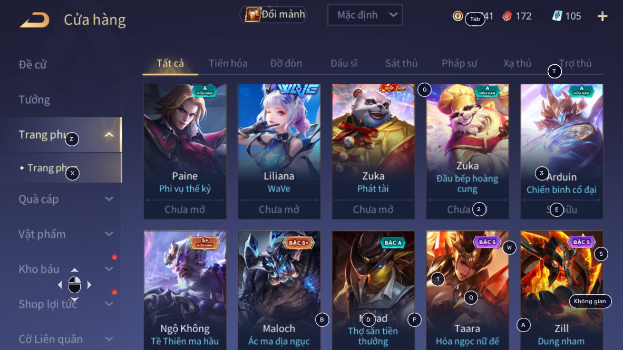The image size is (623, 350).
Task: Click the BẬC S+ badge on Maloch
Action: 299,243
